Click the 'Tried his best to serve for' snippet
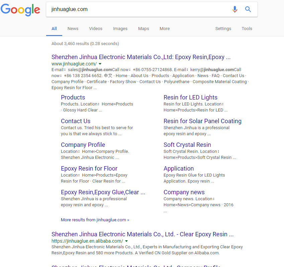Screen dimensions: 284x267 point(108,128)
